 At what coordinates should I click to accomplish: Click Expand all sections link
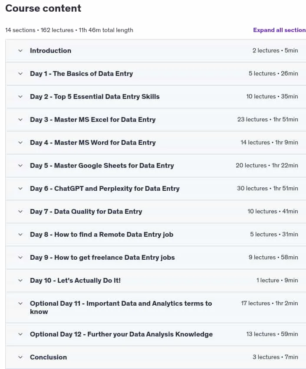pyautogui.click(x=280, y=30)
